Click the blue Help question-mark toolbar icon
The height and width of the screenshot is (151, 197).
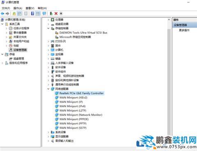tap(32, 14)
